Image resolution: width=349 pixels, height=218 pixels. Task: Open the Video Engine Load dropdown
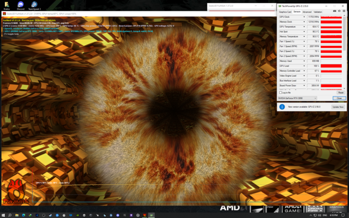(x=304, y=76)
